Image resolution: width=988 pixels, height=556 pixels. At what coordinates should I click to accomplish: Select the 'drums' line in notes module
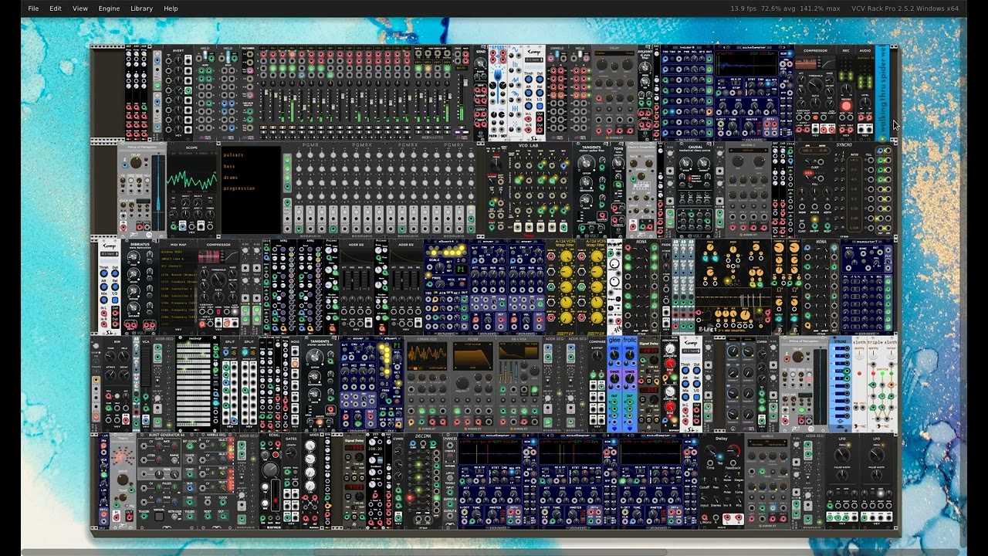(x=231, y=176)
